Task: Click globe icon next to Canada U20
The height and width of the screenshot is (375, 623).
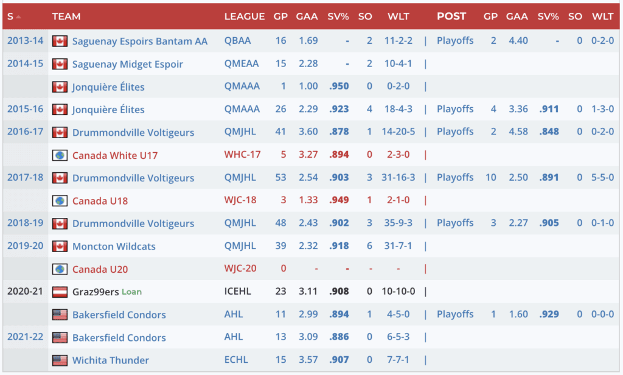Action: click(60, 269)
